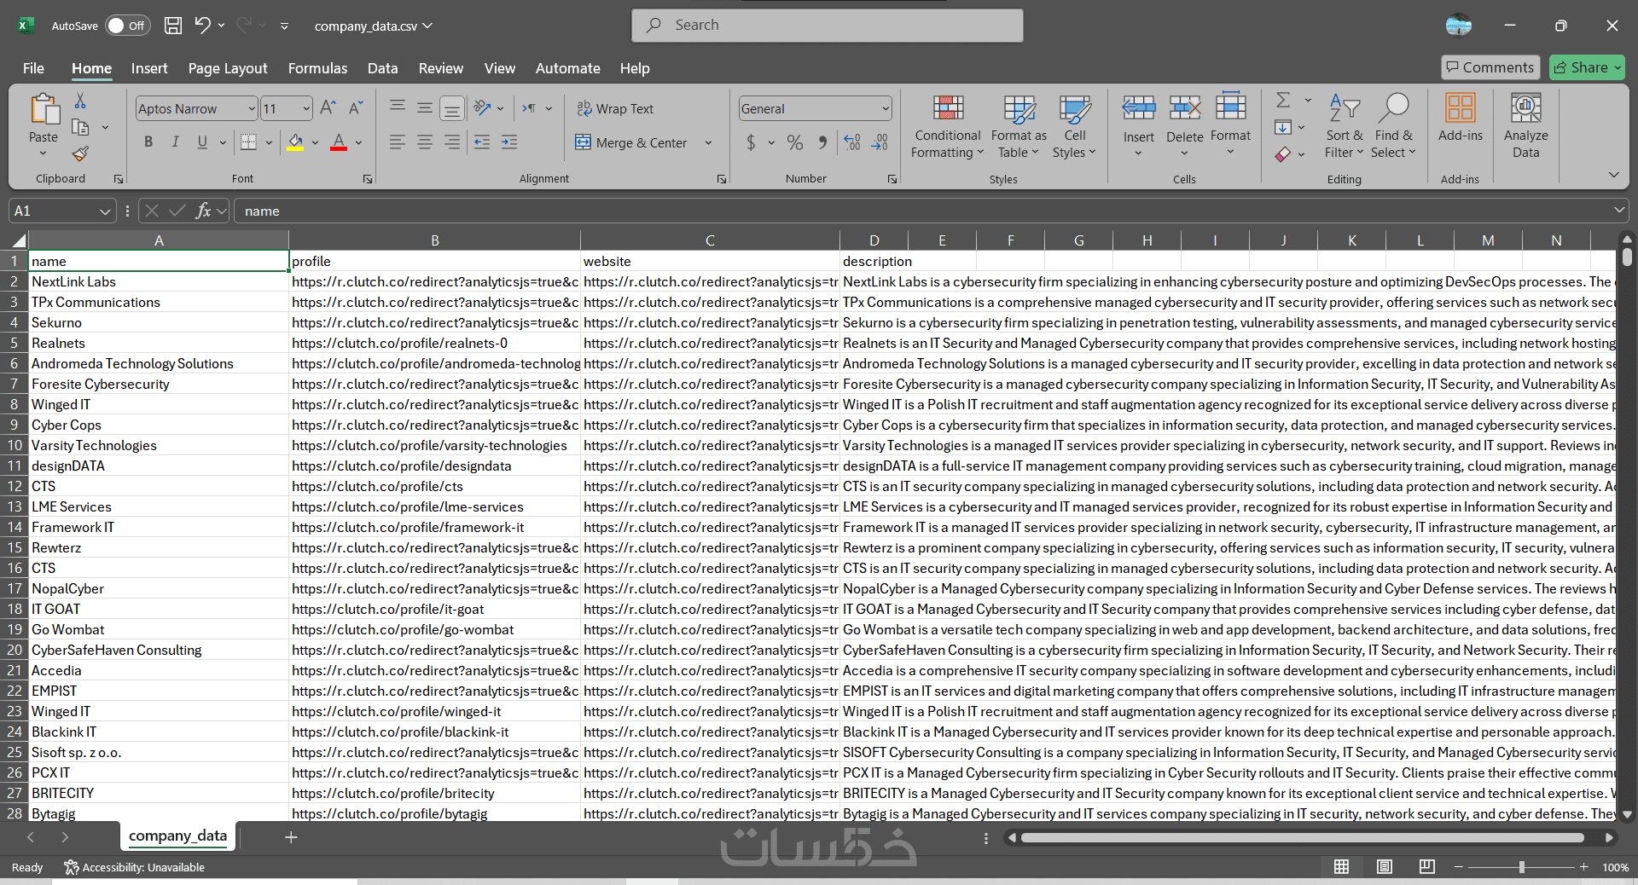Open Conditional Formatting dropdown
The image size is (1638, 885).
948,127
